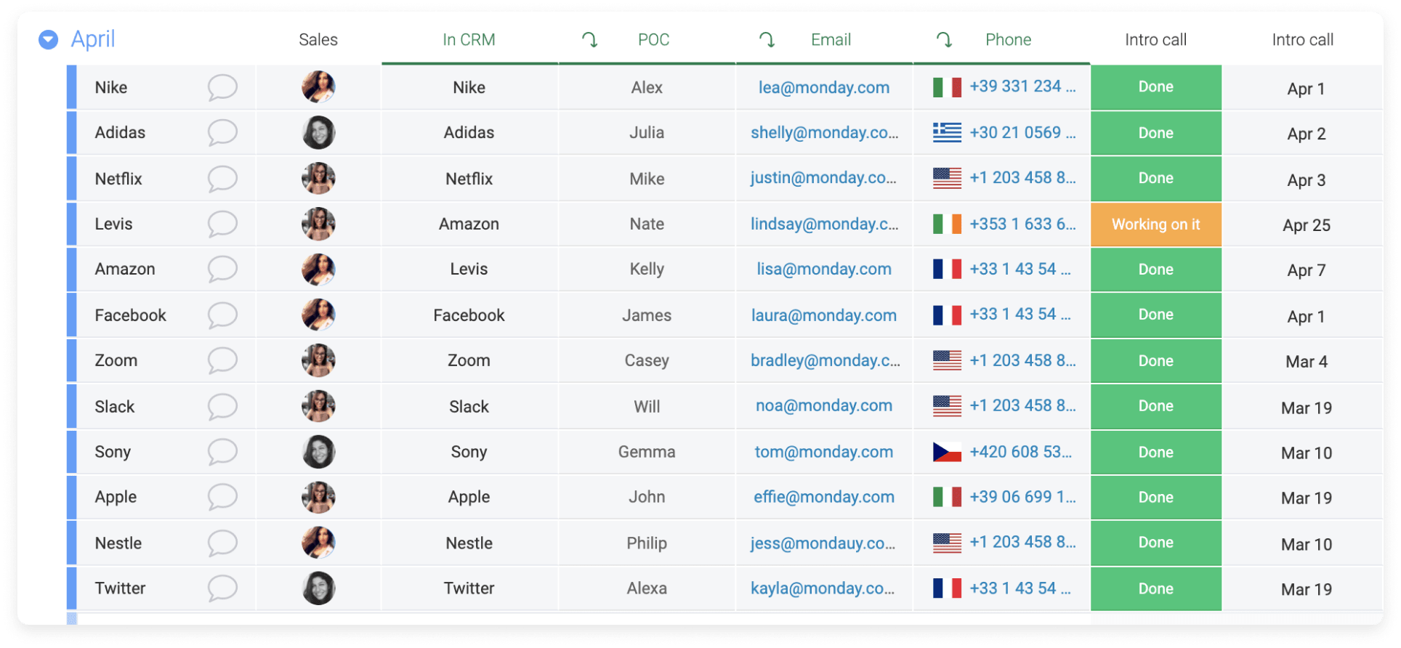
Task: Open email link tom@monday.com
Action: pos(824,453)
